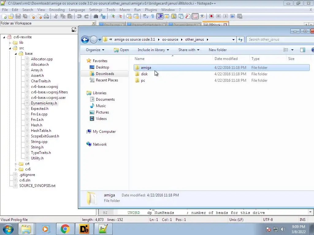Toggle word wrap in Notepad++ toolbar
The image size is (314, 235).
(145, 17)
